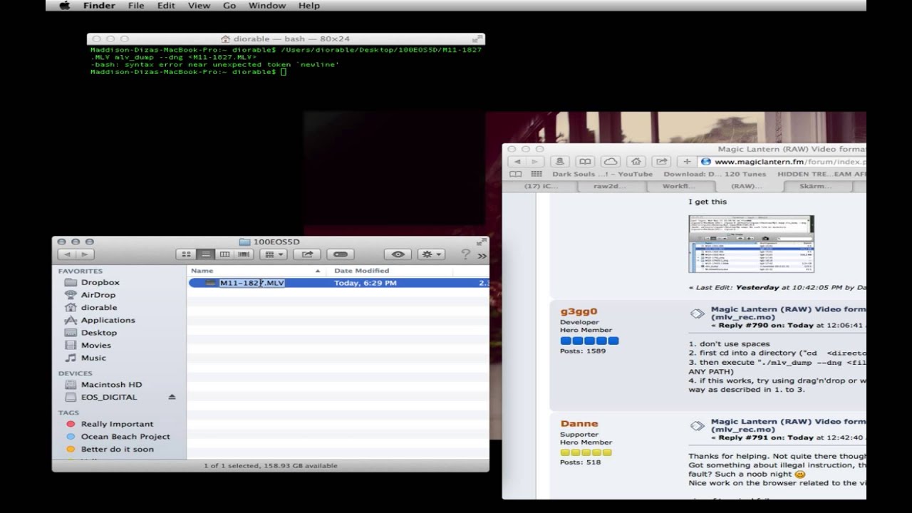Click the Finder Edit Tags button
The height and width of the screenshot is (513, 912).
click(341, 254)
